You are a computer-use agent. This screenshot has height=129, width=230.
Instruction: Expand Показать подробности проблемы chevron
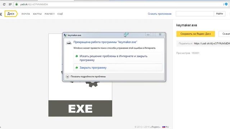[67, 76]
